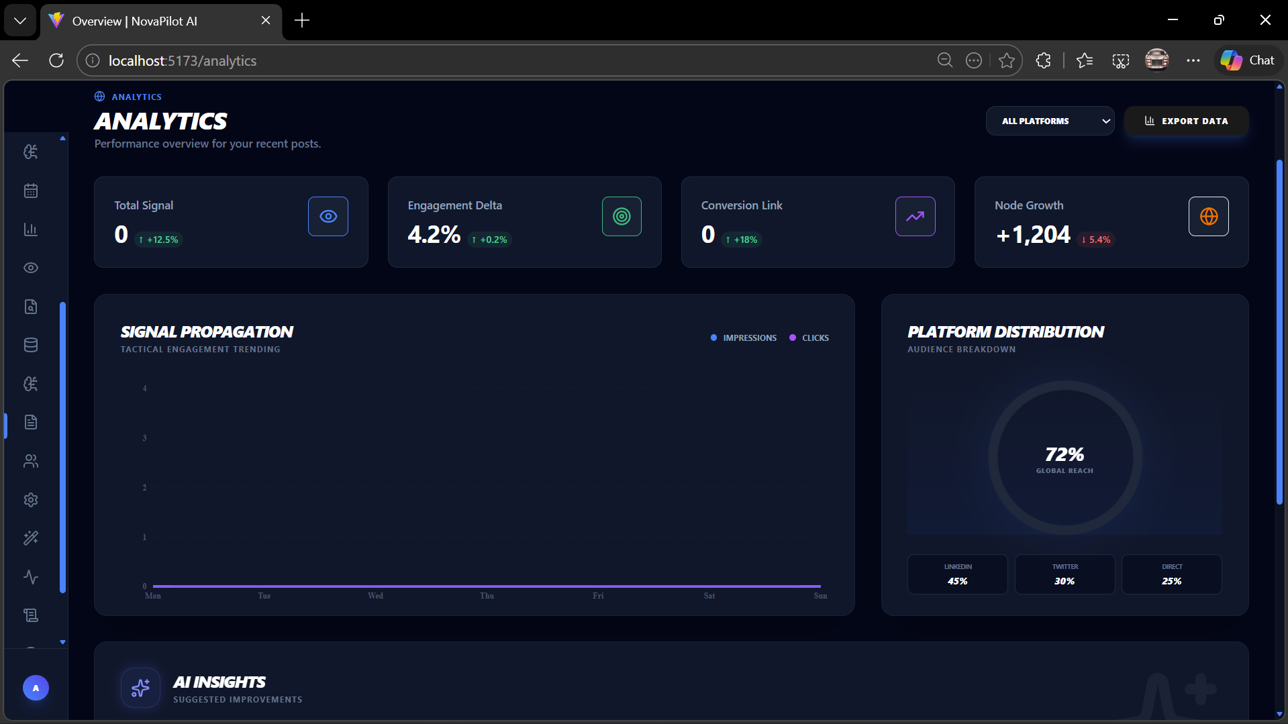Viewport: 1288px width, 724px height.
Task: Click the Export Data button
Action: [1186, 121]
